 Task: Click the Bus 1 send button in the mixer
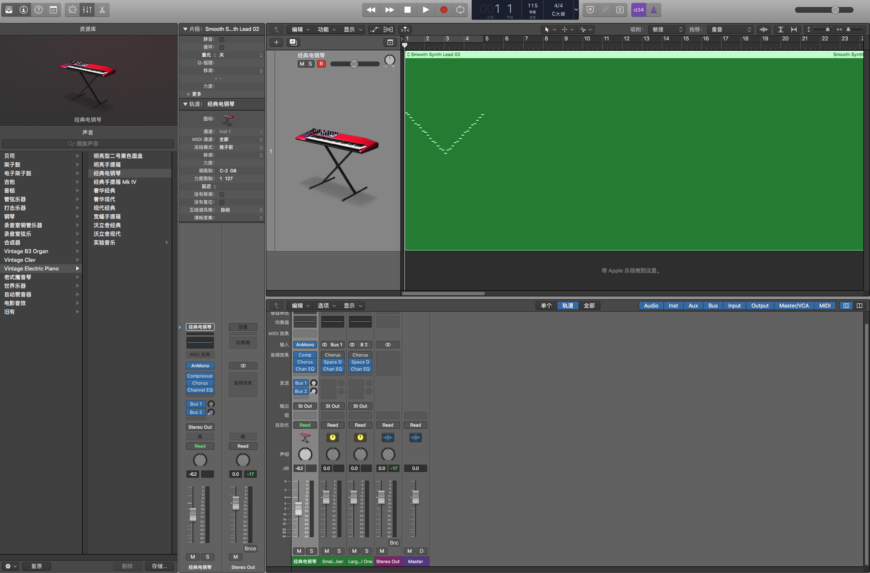point(300,383)
